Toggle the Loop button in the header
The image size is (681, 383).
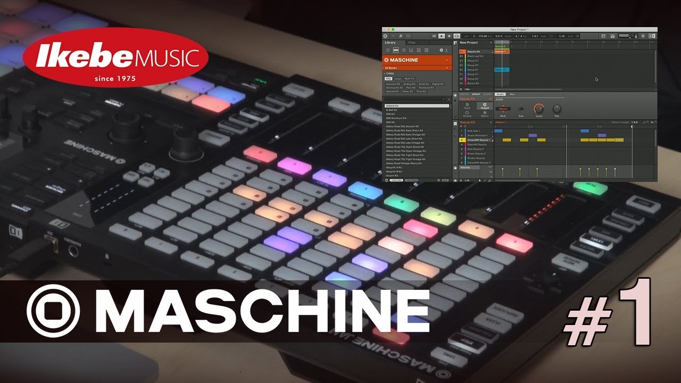pyautogui.click(x=457, y=36)
